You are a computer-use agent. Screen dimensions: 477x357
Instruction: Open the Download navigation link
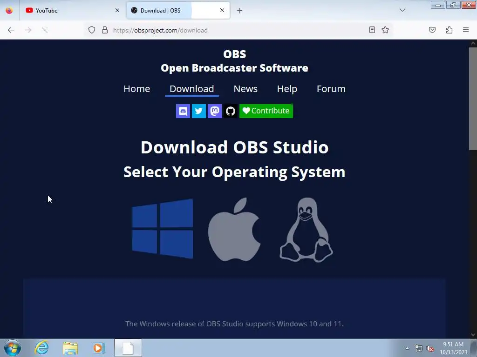[x=191, y=89]
